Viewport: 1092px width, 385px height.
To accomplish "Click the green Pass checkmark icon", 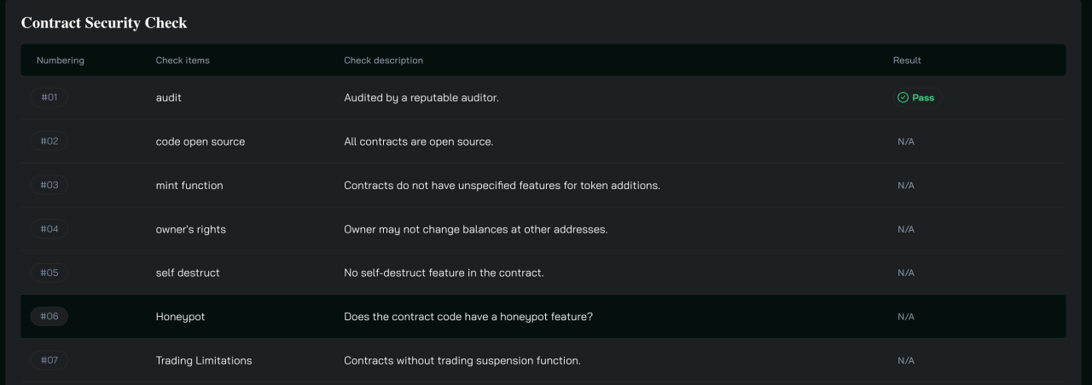I will click(903, 98).
